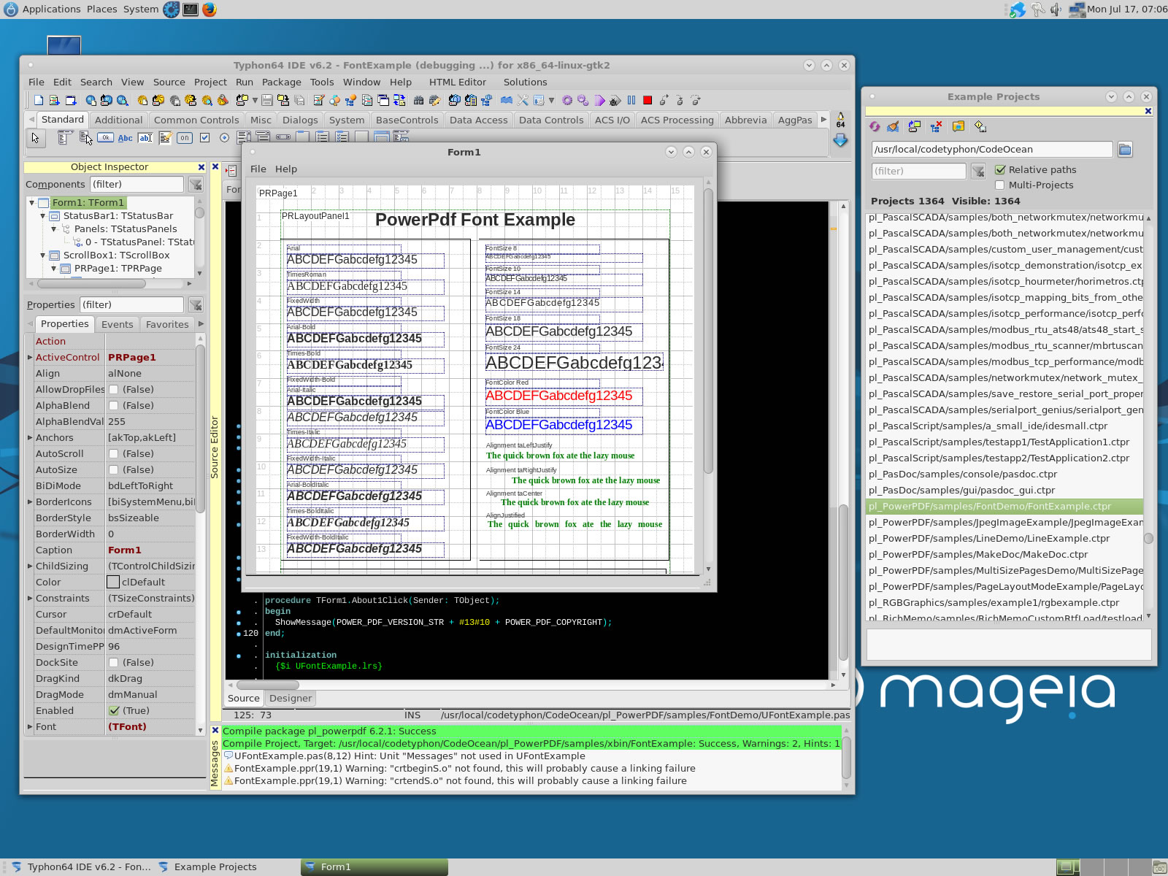Toggle the AutoSize property checkbox

pos(114,469)
